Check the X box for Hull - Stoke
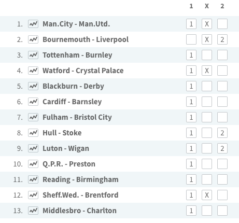 point(207,133)
